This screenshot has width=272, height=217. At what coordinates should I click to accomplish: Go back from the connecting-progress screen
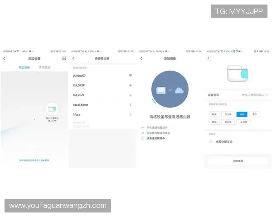(141, 58)
